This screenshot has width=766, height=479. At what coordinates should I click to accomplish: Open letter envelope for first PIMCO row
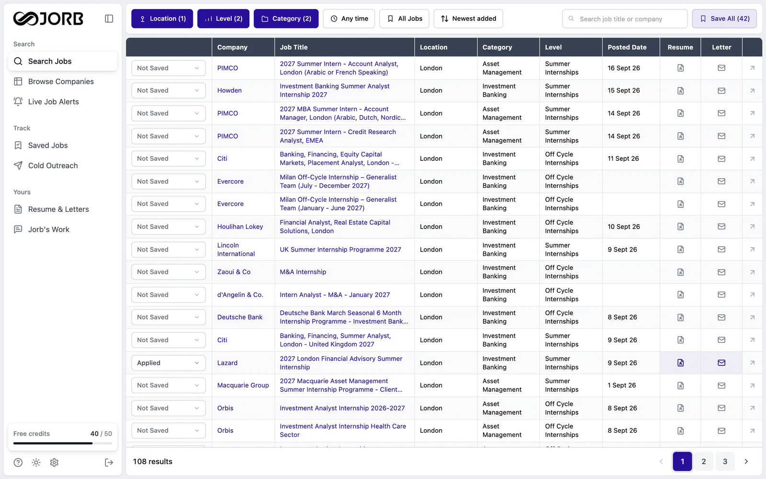click(x=721, y=68)
